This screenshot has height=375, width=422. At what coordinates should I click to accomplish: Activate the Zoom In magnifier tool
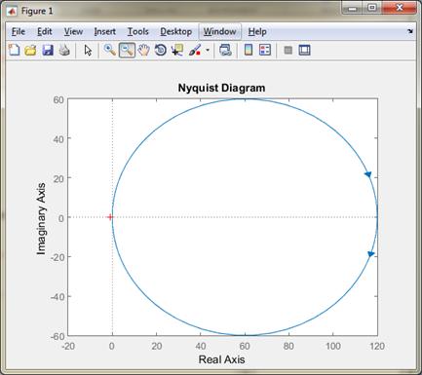point(110,50)
